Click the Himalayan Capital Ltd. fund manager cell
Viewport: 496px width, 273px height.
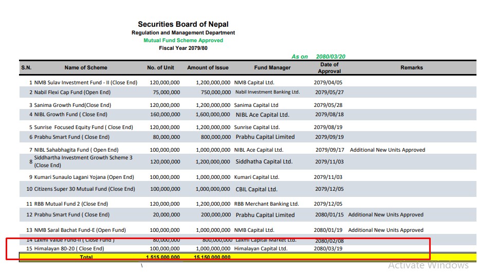click(262, 249)
